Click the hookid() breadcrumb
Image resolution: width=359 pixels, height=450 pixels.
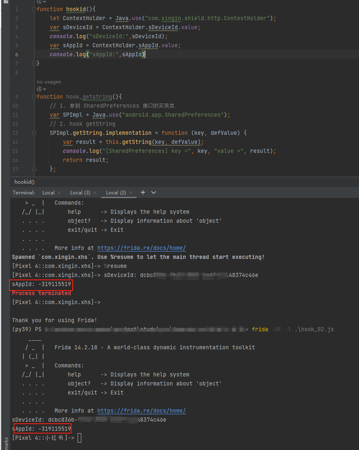pos(24,182)
